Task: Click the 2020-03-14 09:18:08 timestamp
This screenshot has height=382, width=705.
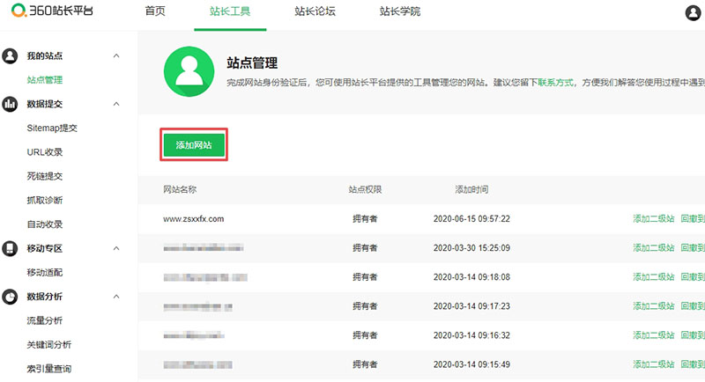Action: 471,277
